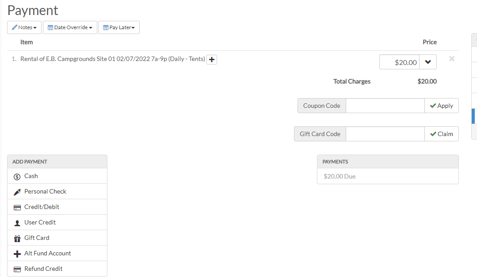Claim the gift card code
This screenshot has width=477, height=277.
(x=441, y=134)
